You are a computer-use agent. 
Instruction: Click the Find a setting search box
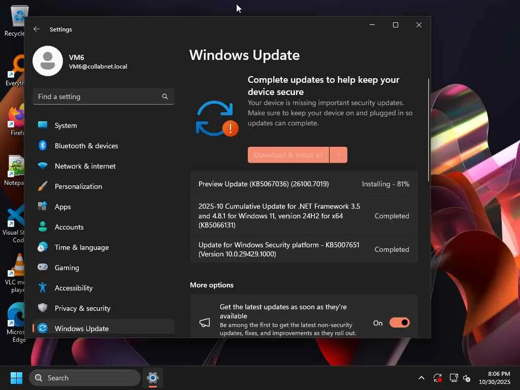[x=104, y=96]
